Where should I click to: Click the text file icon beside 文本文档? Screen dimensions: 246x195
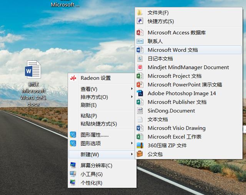[x=140, y=119]
